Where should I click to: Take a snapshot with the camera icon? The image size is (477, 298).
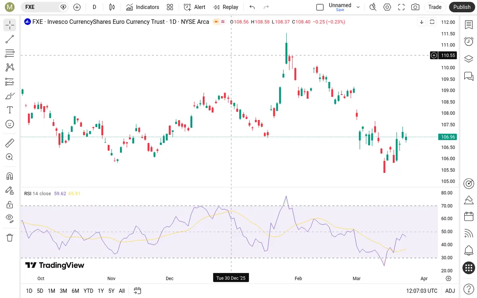coord(415,7)
